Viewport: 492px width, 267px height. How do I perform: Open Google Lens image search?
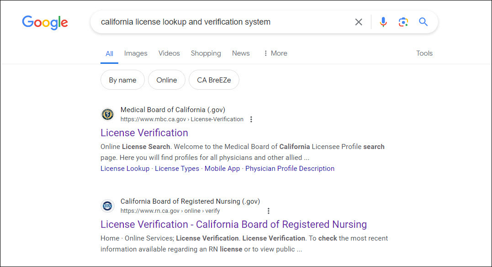coord(403,21)
